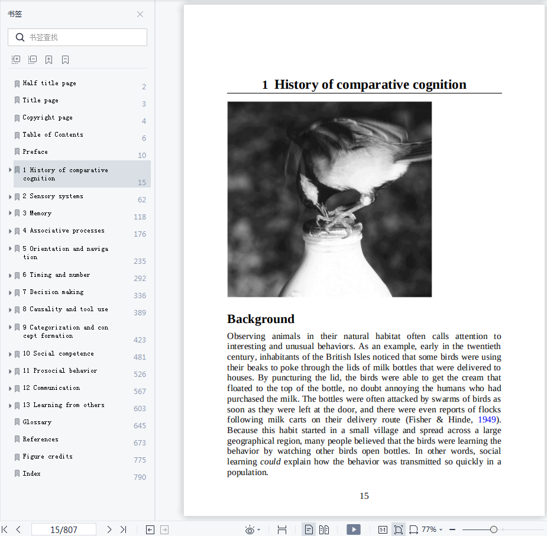Go to last page button
Viewport: 547px width, 536px height.
(123, 529)
